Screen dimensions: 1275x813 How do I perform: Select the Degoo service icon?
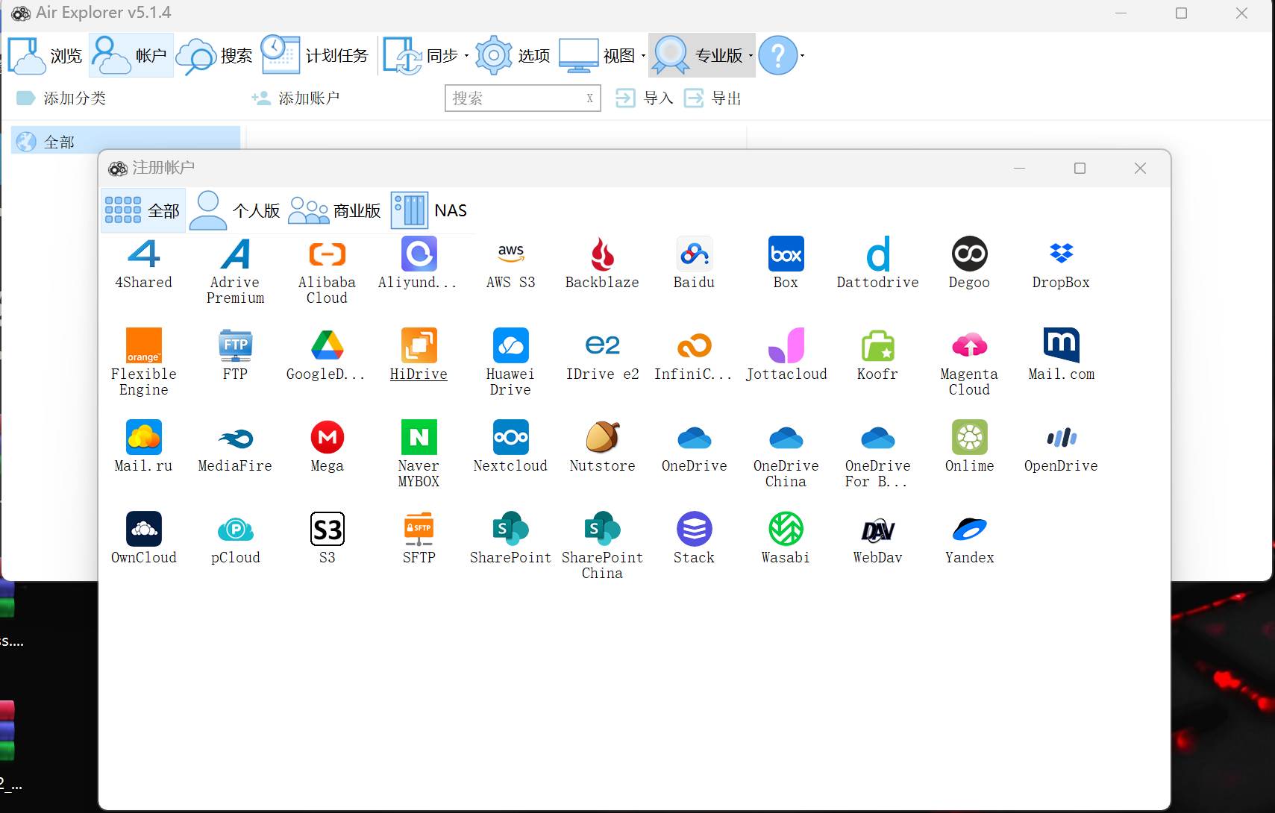[970, 254]
